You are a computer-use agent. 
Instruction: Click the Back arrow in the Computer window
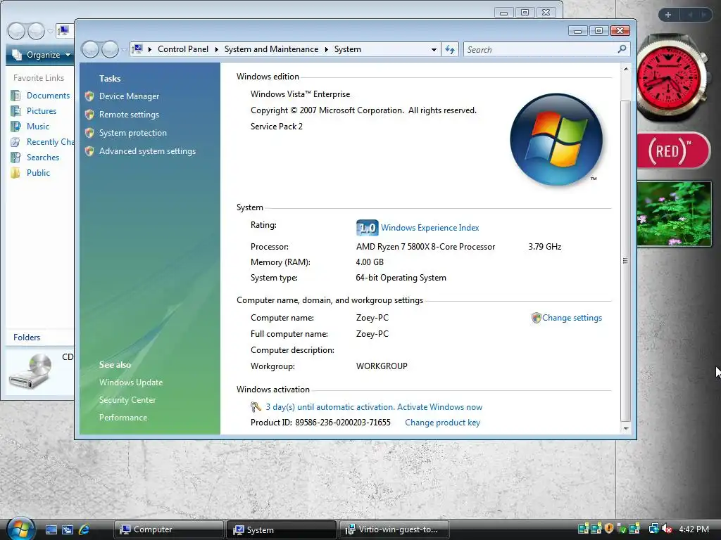tap(17, 31)
